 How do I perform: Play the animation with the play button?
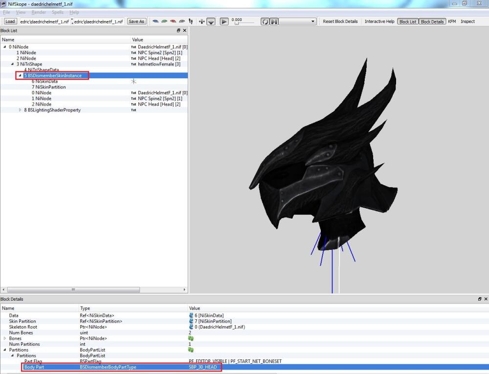[x=224, y=22]
